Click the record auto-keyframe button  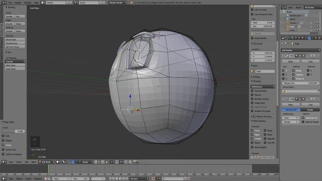tap(153, 179)
